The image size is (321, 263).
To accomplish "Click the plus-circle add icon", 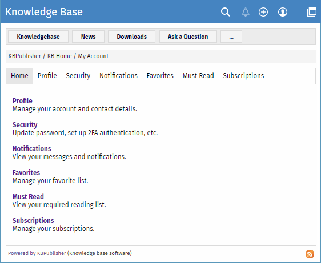I will [263, 12].
